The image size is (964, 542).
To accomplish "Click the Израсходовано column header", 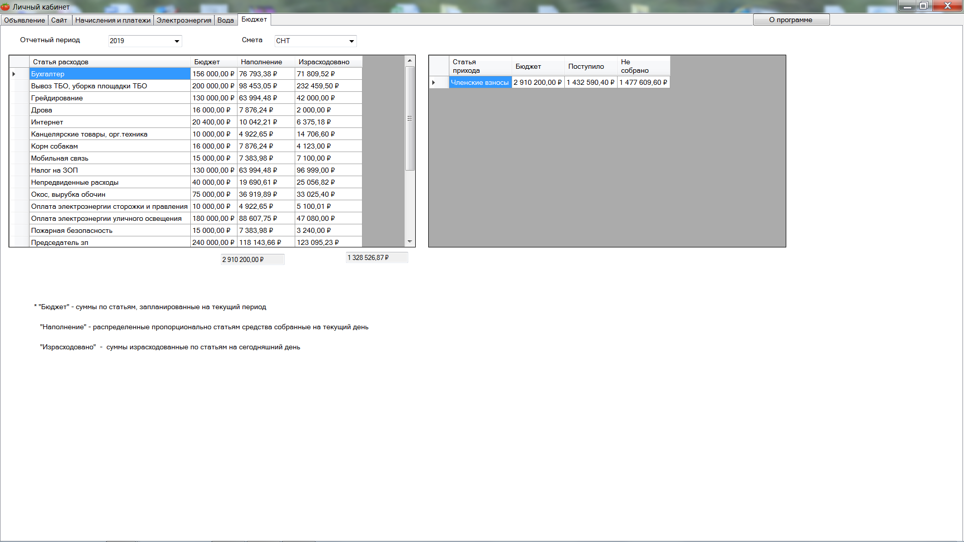I will point(324,62).
